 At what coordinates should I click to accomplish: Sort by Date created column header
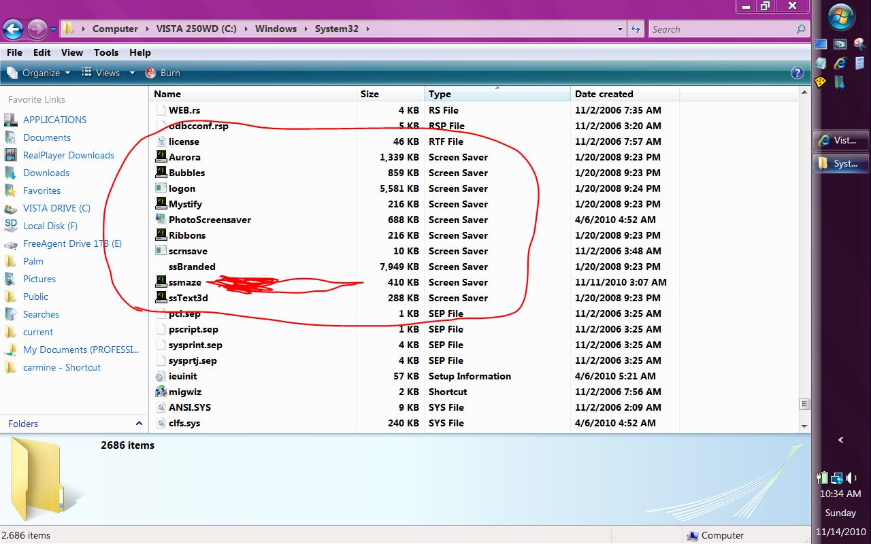point(625,94)
